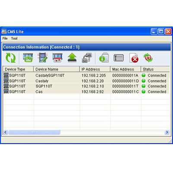Click the green upload firmware arrow icon
The width and height of the screenshot is (173, 173).
click(x=72, y=58)
